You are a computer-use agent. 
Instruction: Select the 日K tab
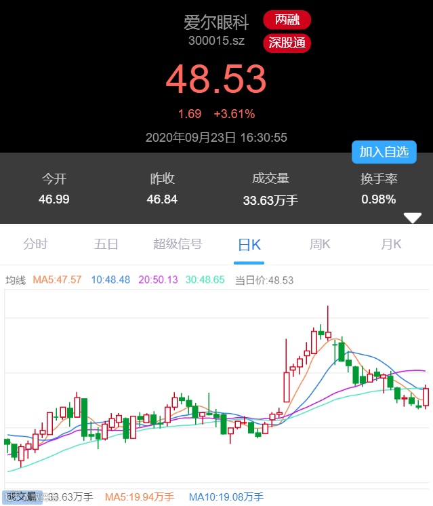(x=249, y=245)
